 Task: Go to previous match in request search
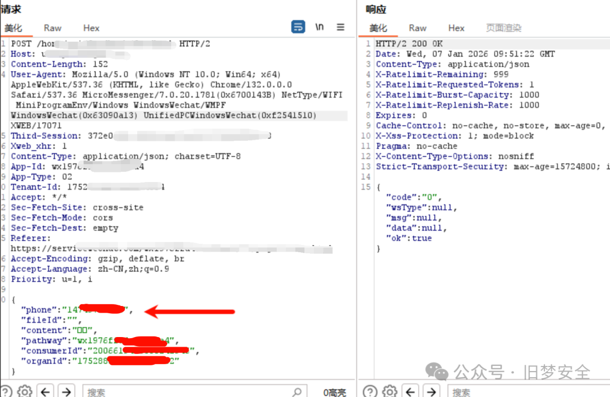point(45,391)
